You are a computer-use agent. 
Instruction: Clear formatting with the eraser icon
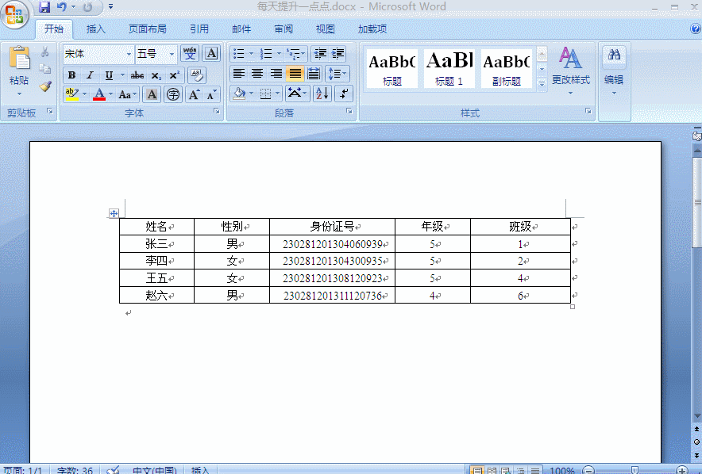[x=196, y=75]
